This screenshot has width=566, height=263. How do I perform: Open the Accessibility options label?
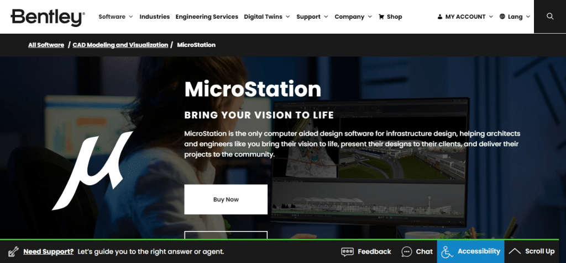click(x=479, y=251)
